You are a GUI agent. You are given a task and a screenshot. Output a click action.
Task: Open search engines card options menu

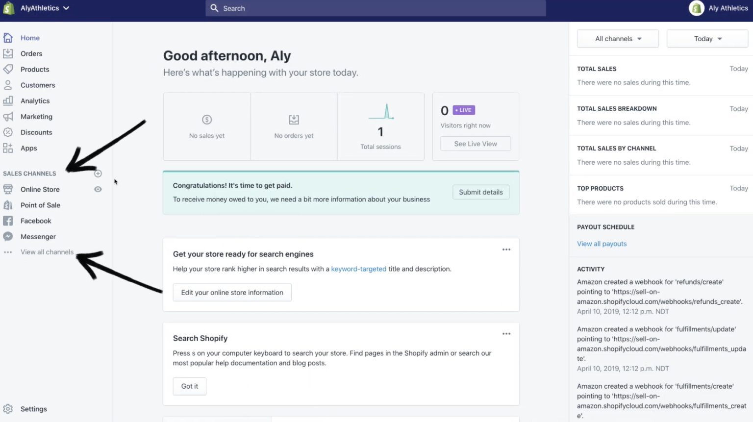(x=506, y=249)
